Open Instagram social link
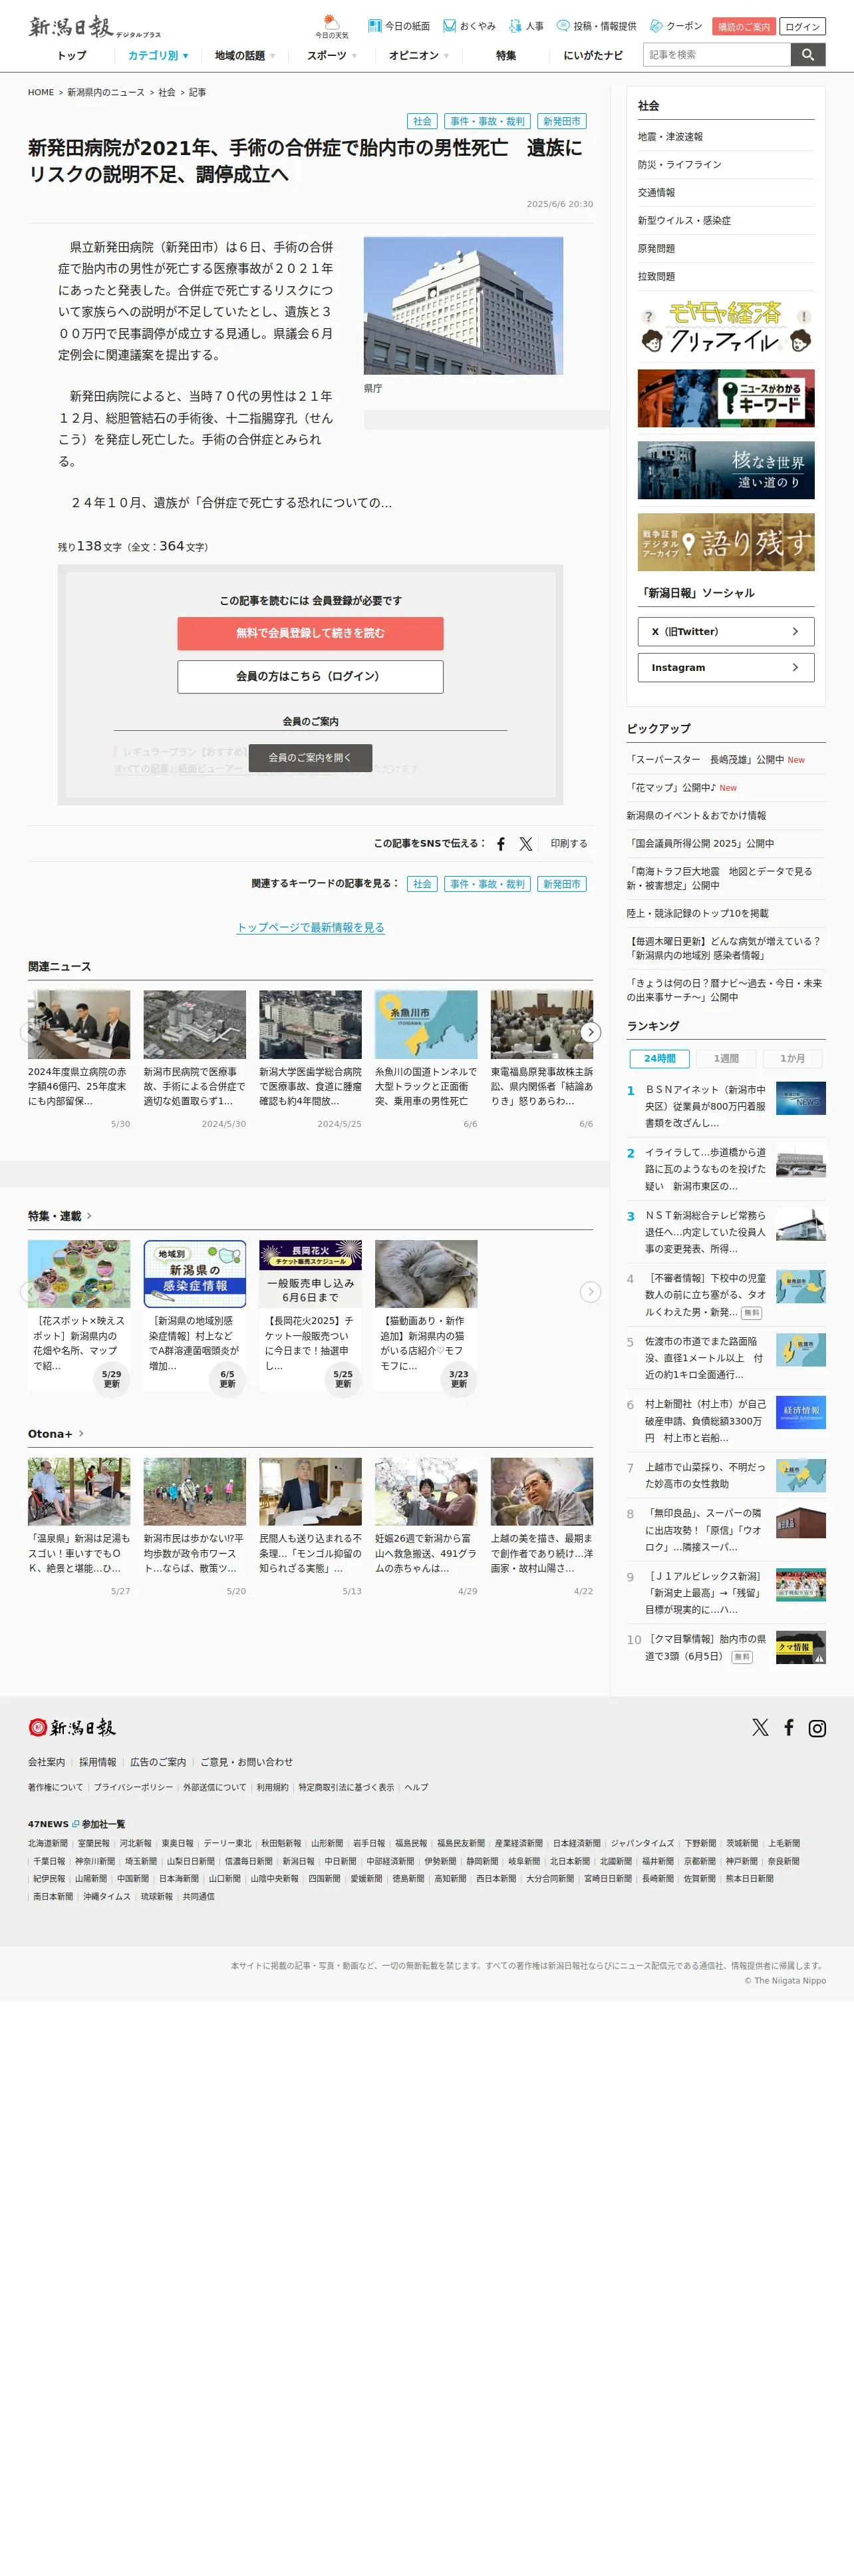 click(726, 668)
